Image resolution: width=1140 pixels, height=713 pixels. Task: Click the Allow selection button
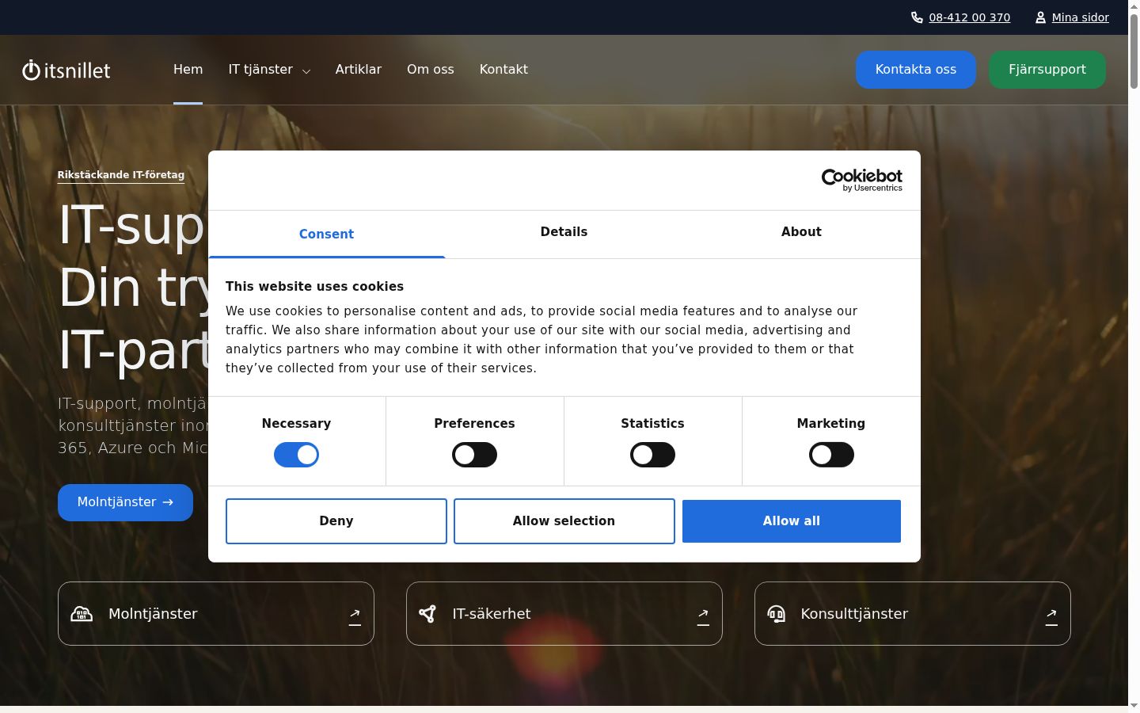[564, 521]
